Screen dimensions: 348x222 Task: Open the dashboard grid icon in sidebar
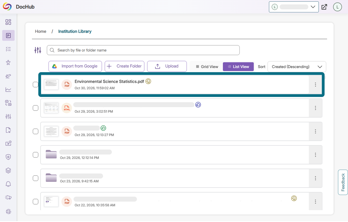click(8, 22)
